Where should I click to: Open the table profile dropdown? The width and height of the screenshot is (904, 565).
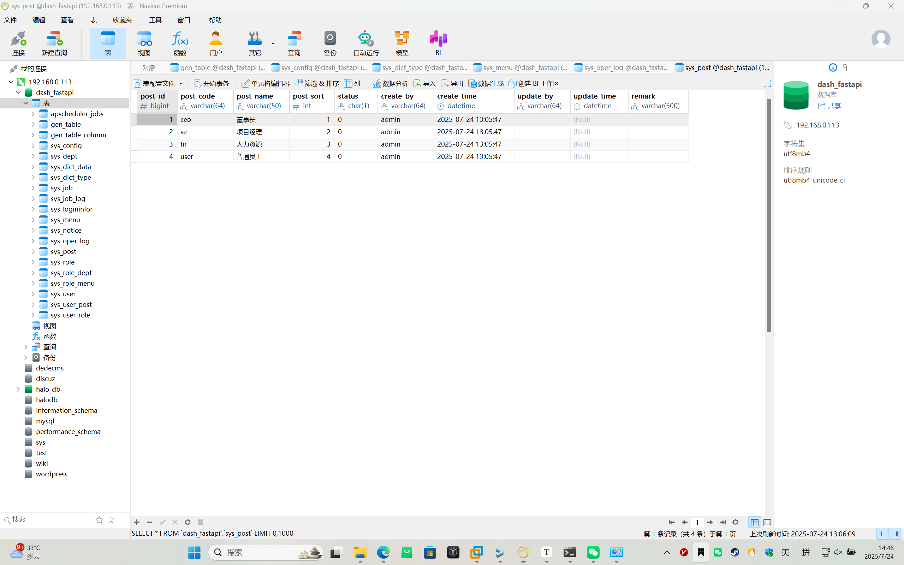180,84
